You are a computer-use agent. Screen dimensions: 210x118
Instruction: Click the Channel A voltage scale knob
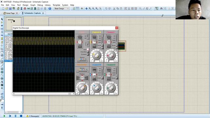coord(96,55)
